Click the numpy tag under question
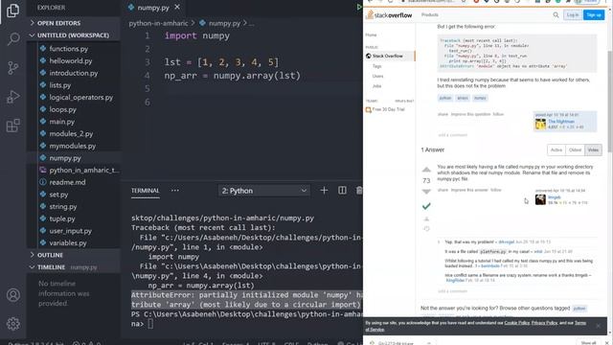613x345 pixels. (x=480, y=98)
